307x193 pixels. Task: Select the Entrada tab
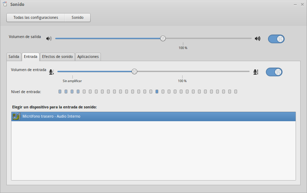31,57
